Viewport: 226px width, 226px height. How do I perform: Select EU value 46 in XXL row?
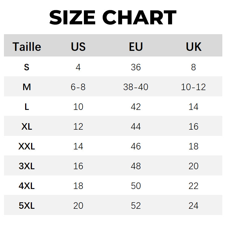[136, 146]
